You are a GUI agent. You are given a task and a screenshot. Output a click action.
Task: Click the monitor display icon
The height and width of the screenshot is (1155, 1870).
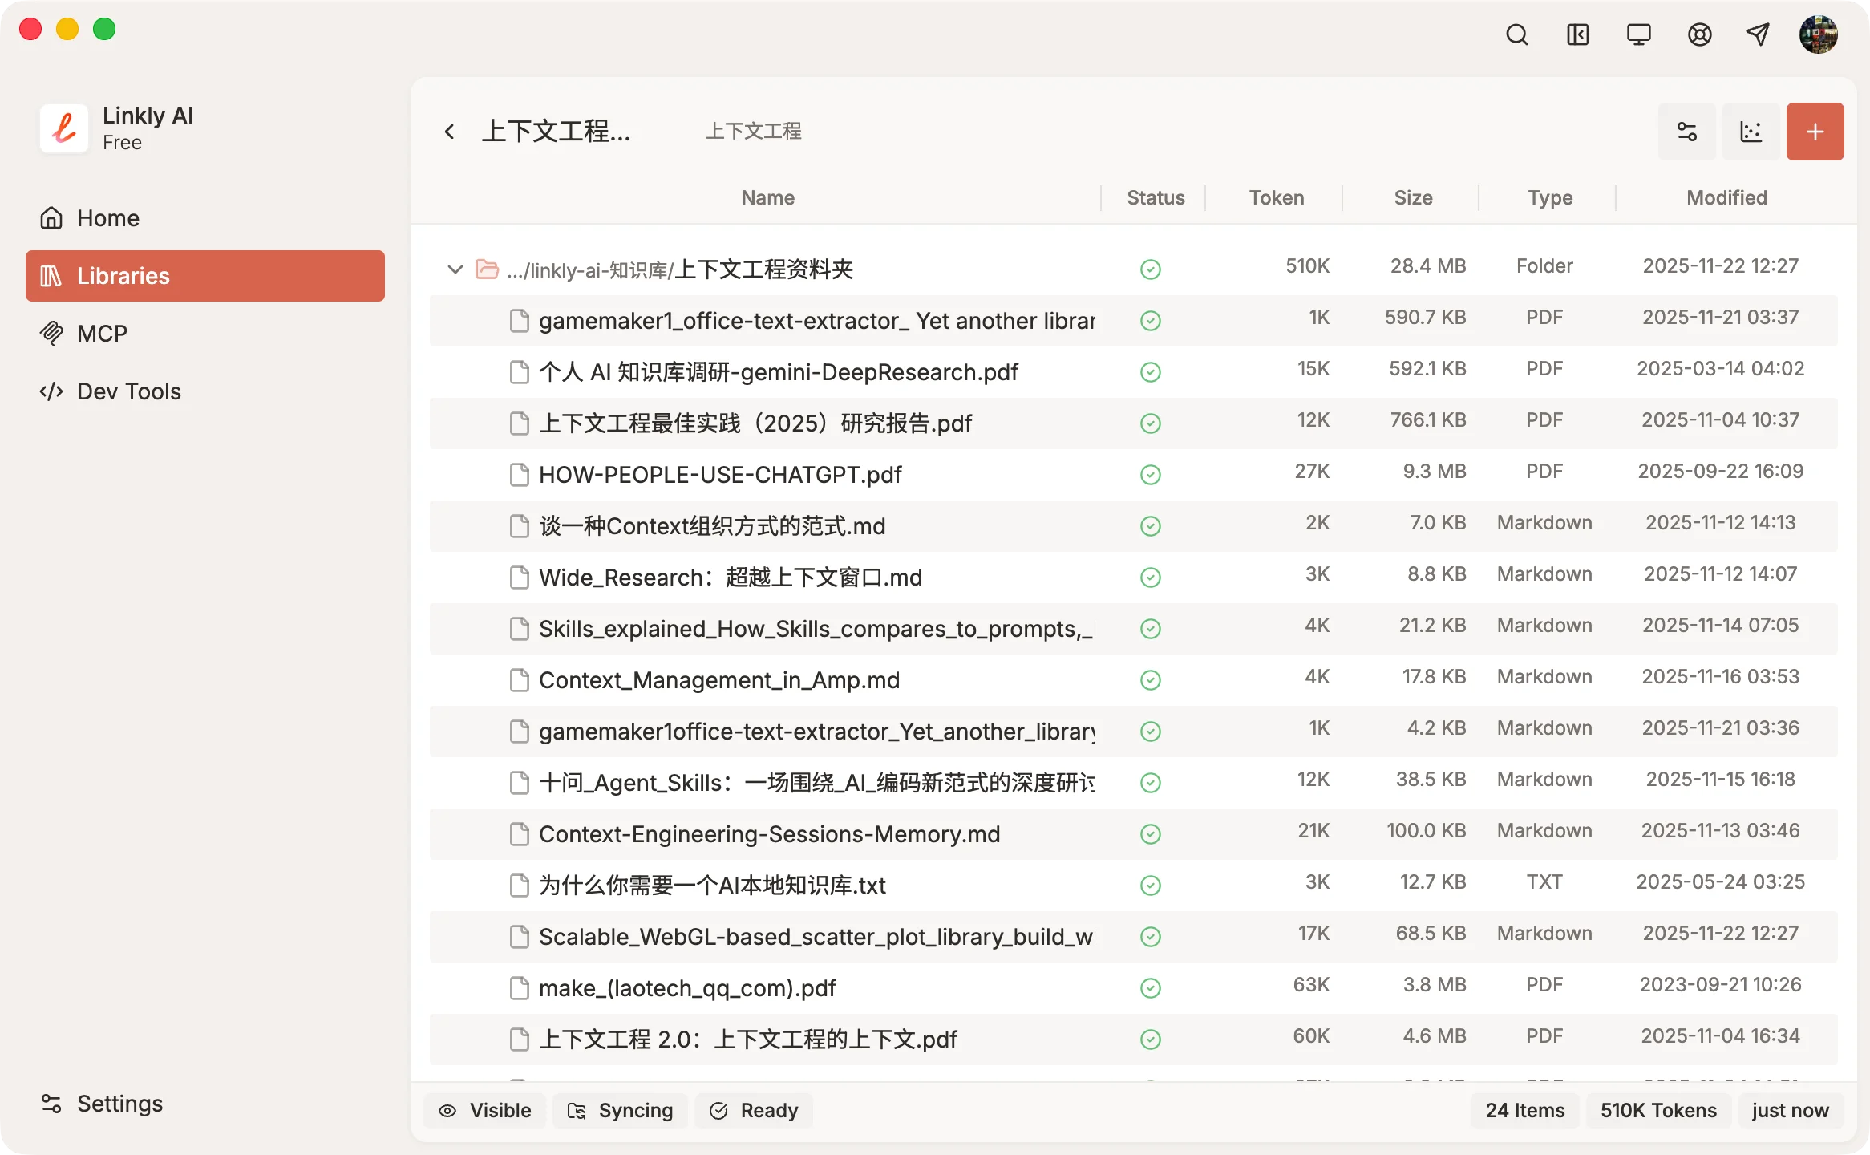(1638, 34)
